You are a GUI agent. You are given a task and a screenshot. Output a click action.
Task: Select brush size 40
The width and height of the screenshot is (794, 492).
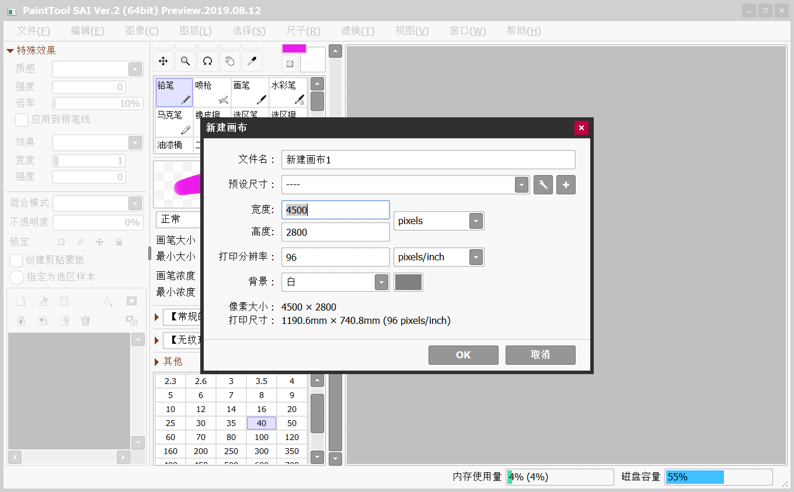click(262, 423)
